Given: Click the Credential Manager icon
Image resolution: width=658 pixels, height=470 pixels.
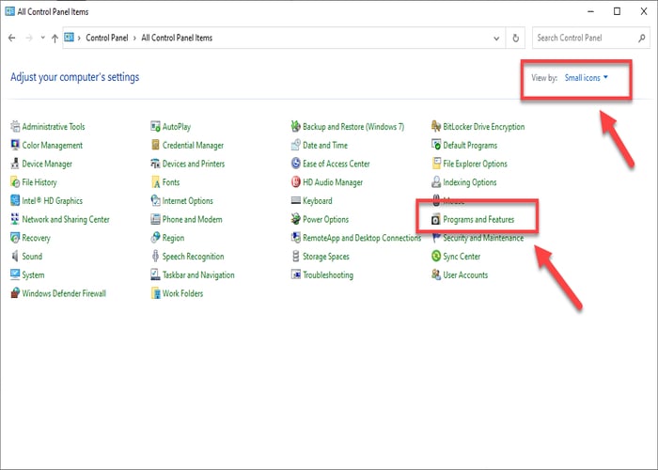Looking at the screenshot, I should 155,145.
